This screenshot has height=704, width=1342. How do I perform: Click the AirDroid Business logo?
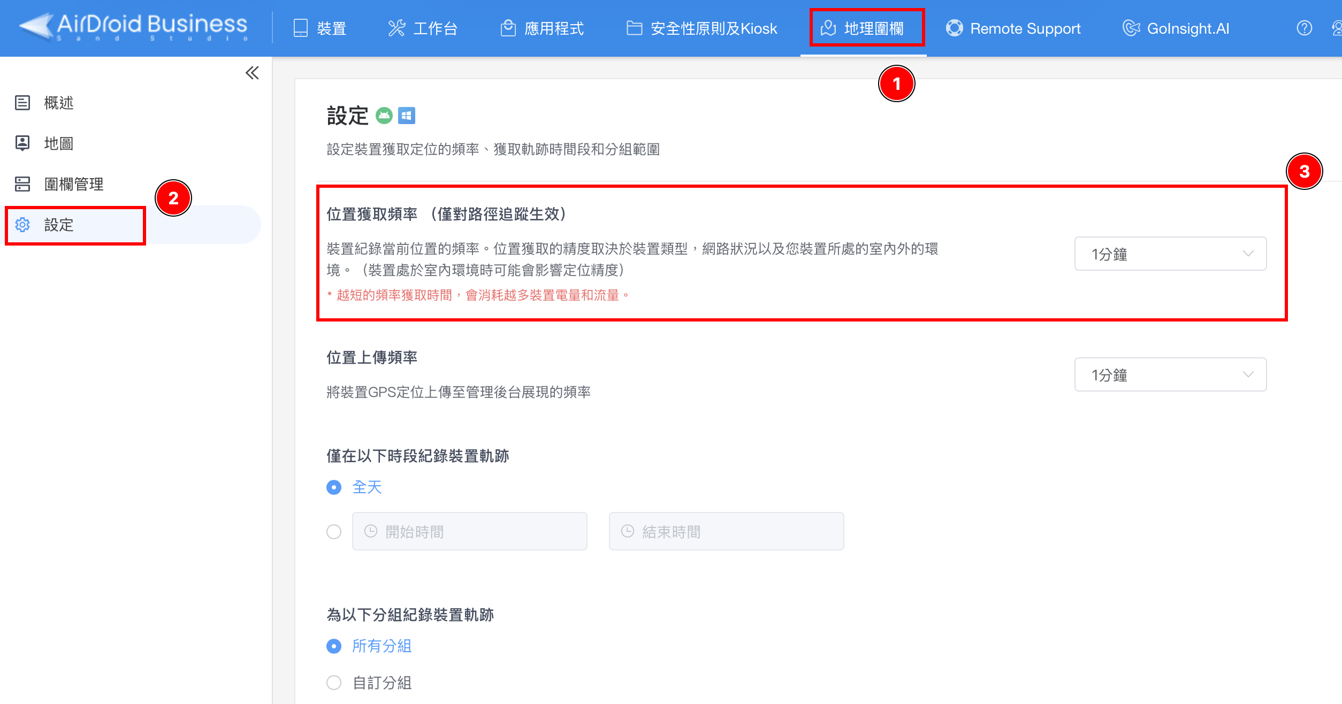pos(134,27)
